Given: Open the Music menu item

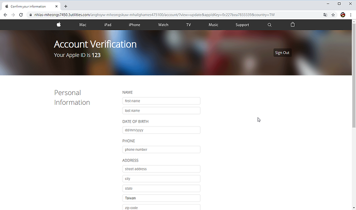Looking at the screenshot, I should (x=214, y=25).
